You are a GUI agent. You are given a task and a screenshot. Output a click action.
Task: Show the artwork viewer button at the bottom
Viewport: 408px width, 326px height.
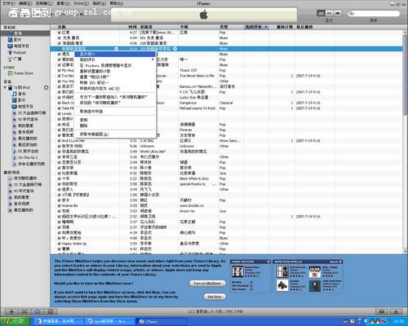click(51, 311)
